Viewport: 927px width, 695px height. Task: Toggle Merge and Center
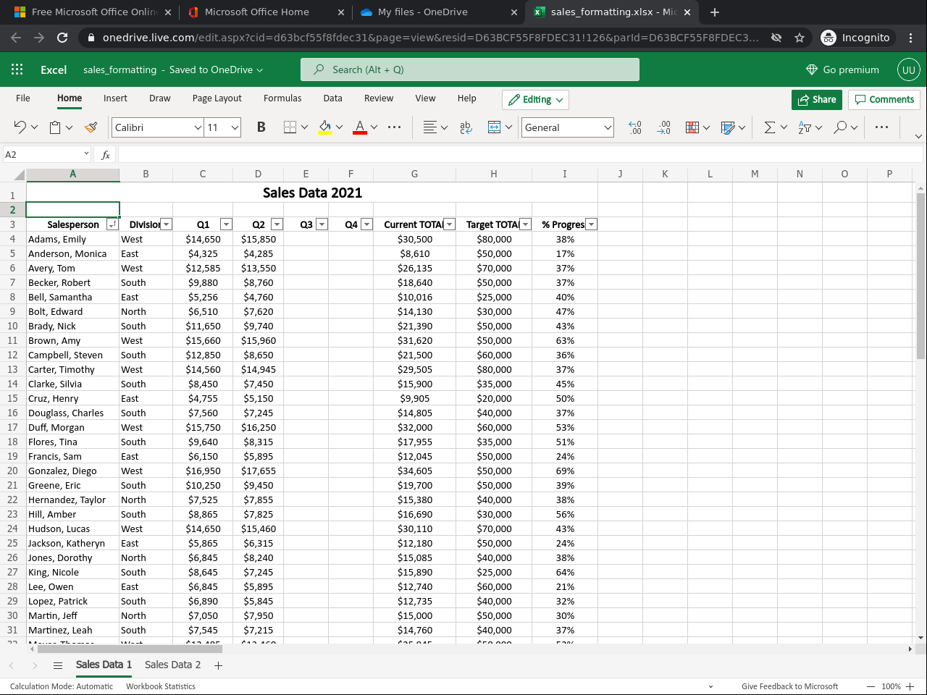tap(495, 127)
